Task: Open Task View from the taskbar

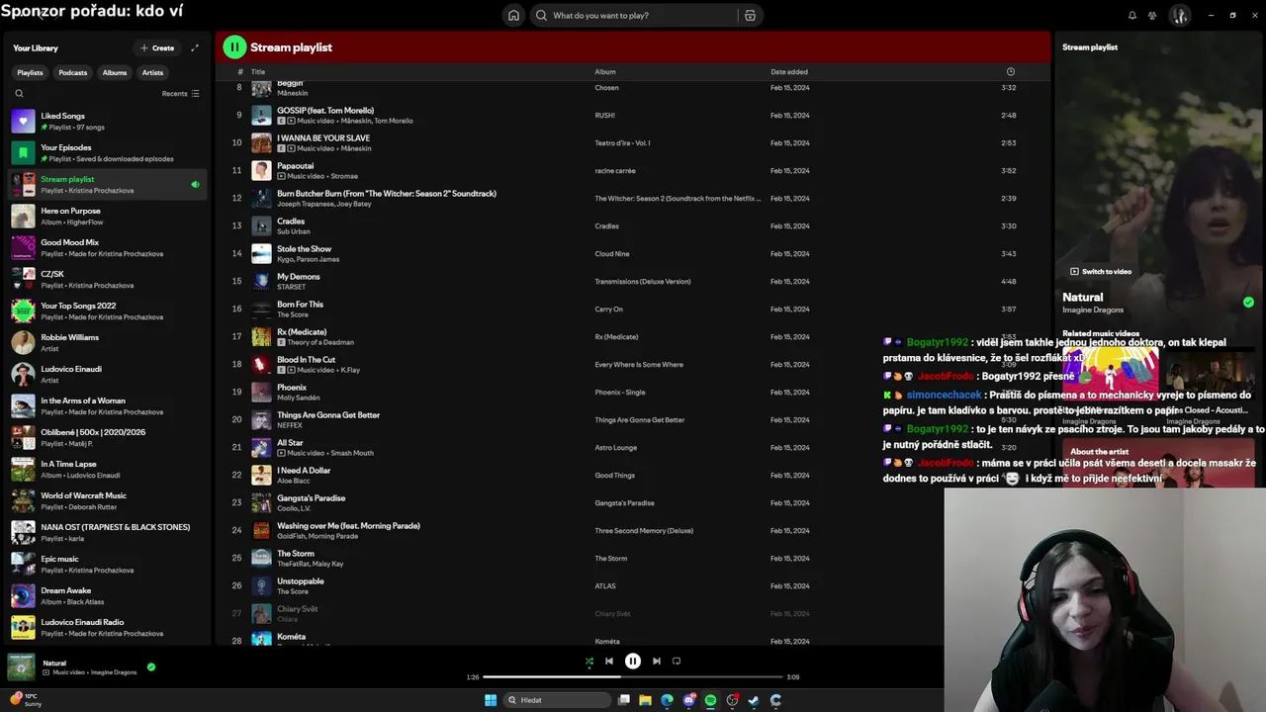Action: pos(624,699)
